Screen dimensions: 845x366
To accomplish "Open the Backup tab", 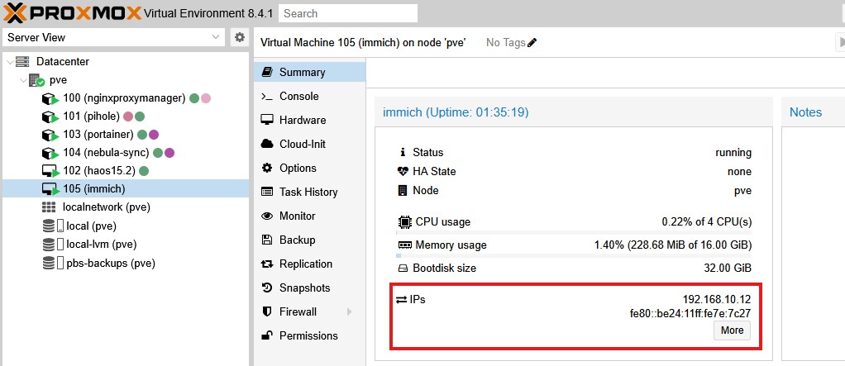I will [x=310, y=240].
